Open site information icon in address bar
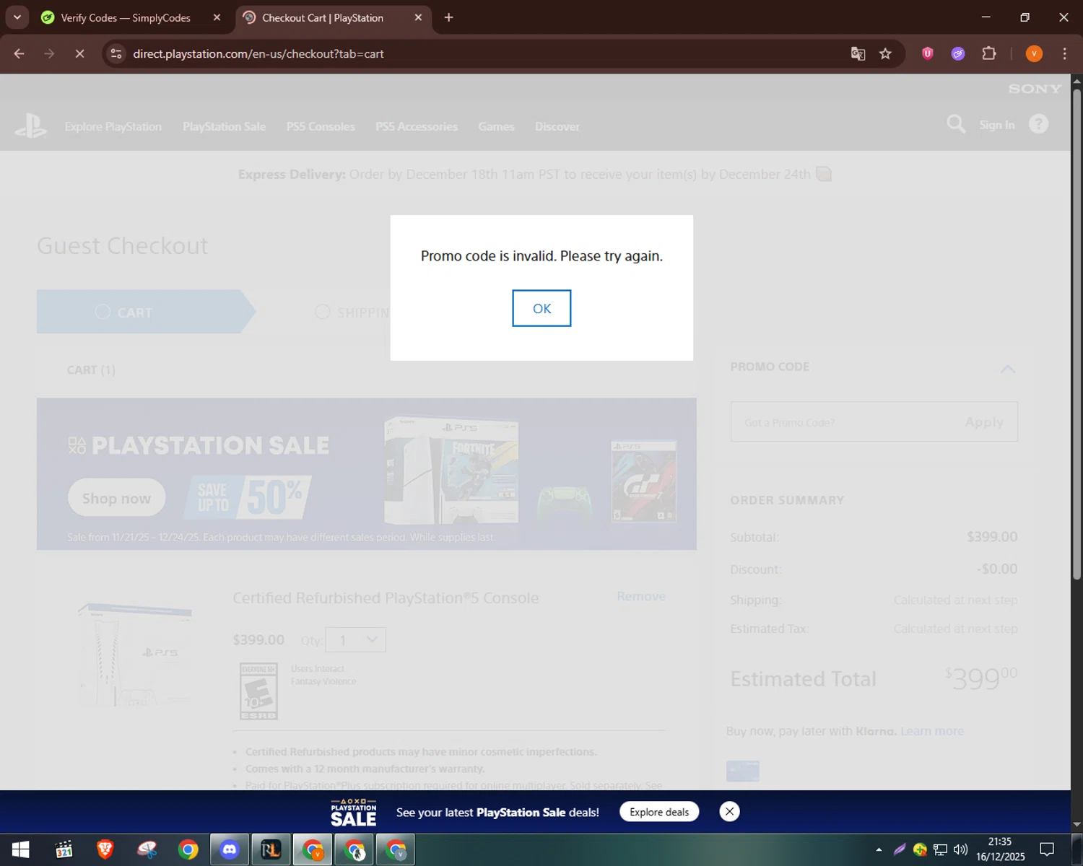The width and height of the screenshot is (1083, 866). tap(116, 53)
